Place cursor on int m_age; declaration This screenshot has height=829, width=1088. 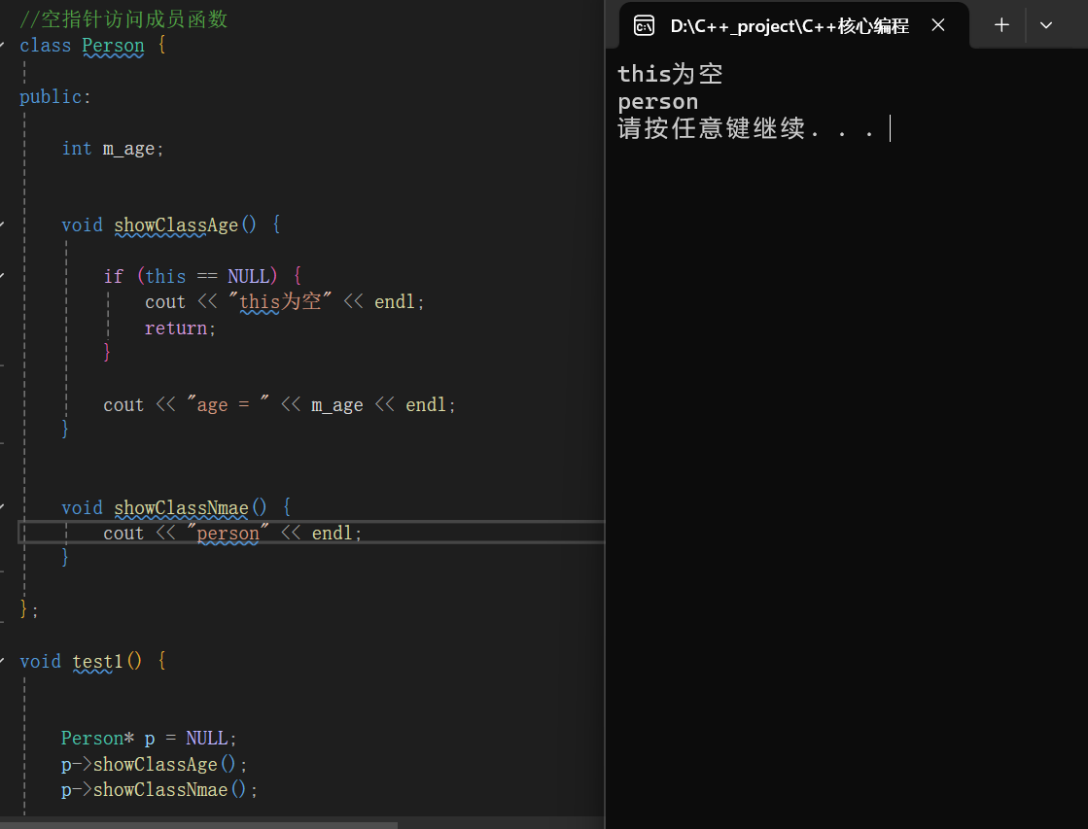113,149
